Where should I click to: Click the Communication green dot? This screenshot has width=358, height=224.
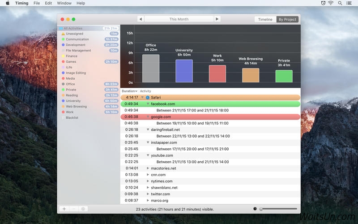[63, 39]
